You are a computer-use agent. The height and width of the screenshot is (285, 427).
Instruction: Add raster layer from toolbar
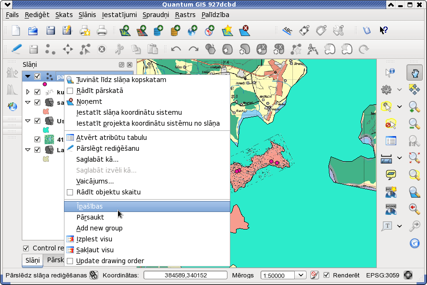pos(142,30)
